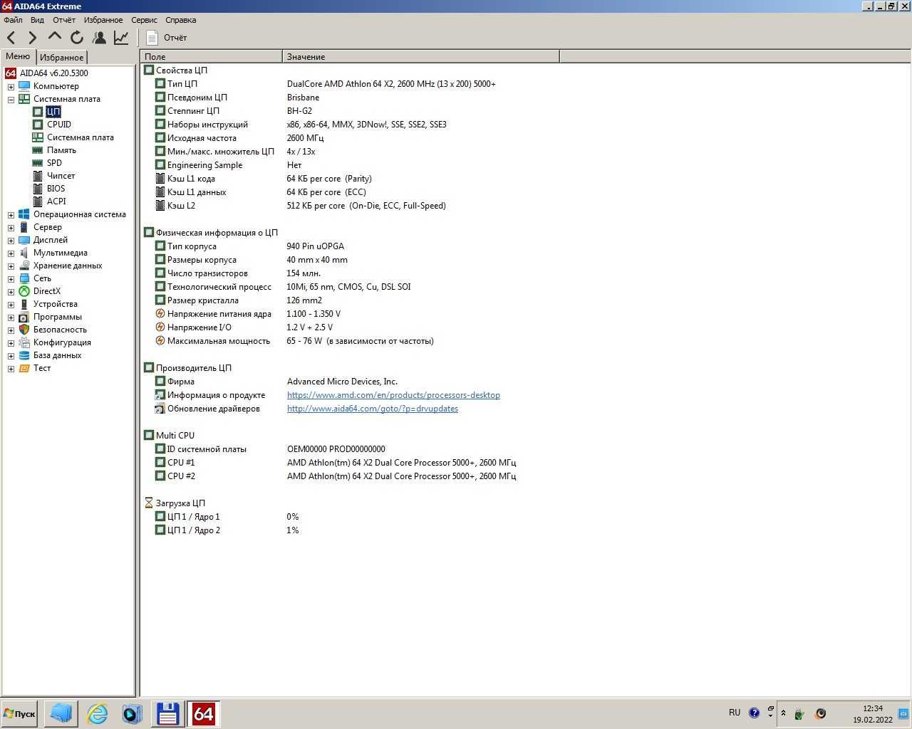Select BIOS in the tree
Image resolution: width=912 pixels, height=729 pixels.
coord(56,189)
